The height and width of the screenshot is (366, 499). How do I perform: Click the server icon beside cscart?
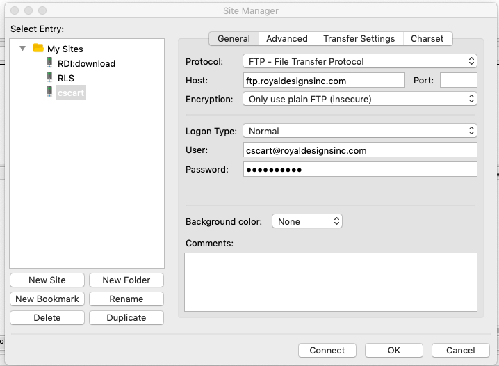(49, 91)
